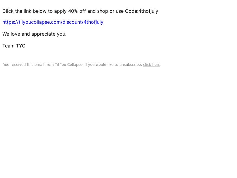Click the 'click here' unsubscribe link
This screenshot has width=237, height=178.
click(152, 65)
